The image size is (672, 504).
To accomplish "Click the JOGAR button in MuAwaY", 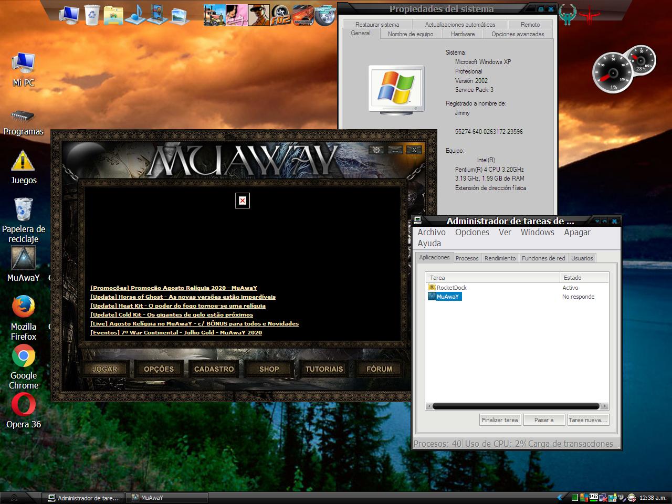I will pos(105,369).
